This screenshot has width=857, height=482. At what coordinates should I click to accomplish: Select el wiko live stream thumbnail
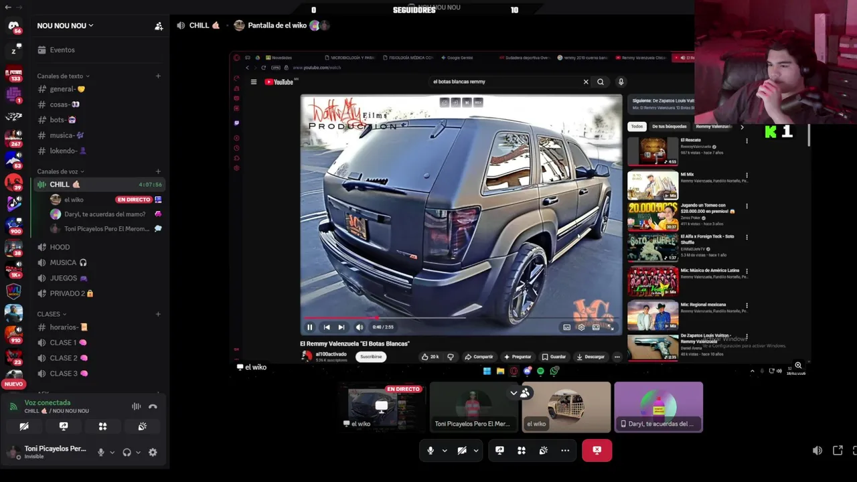tap(382, 407)
